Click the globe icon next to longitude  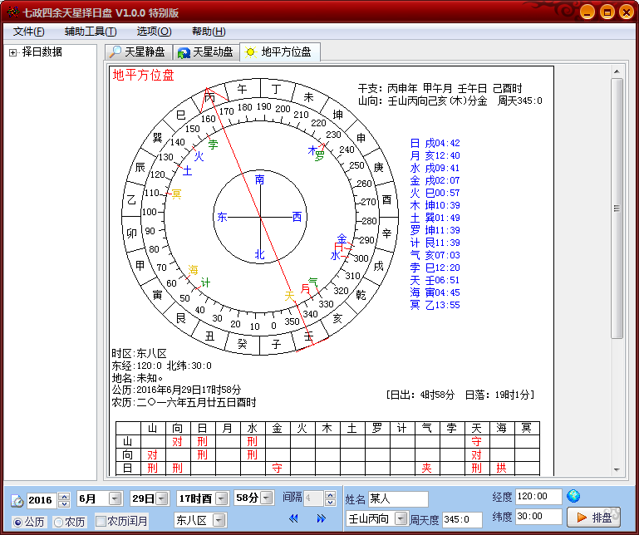pyautogui.click(x=573, y=496)
